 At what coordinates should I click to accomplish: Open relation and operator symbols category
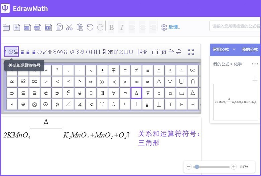(x=11, y=52)
